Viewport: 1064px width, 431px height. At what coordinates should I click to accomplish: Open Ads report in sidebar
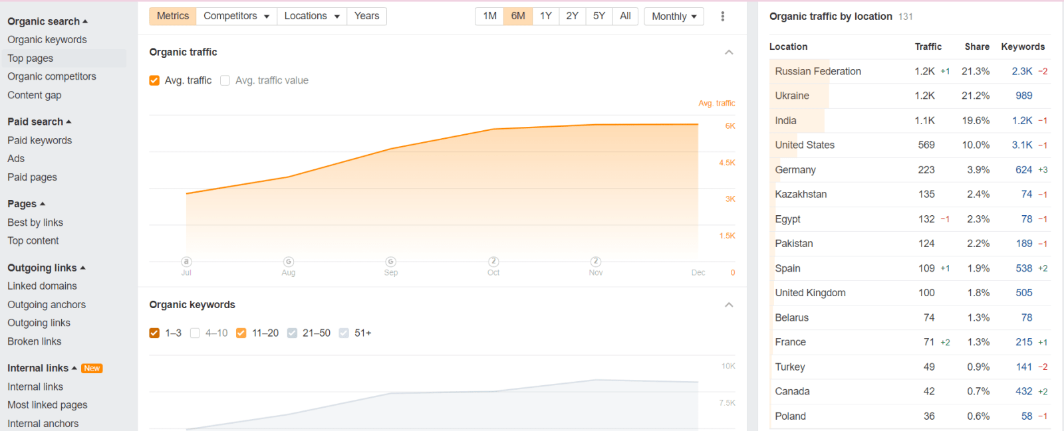coord(16,159)
